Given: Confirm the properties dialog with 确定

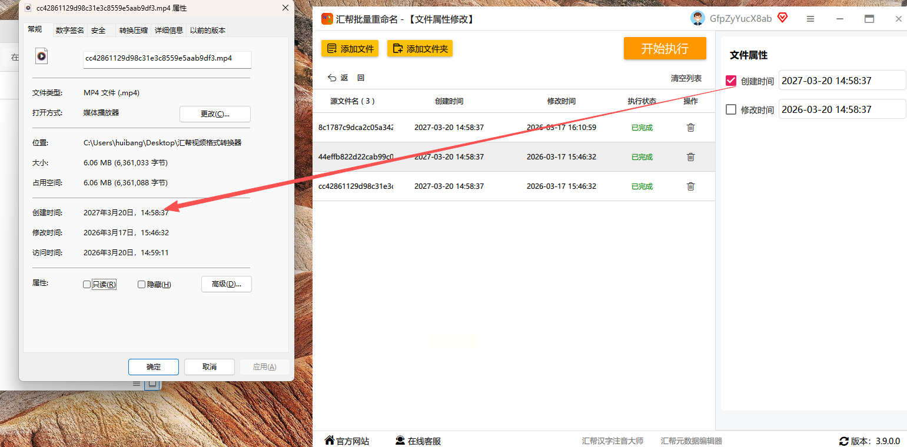Looking at the screenshot, I should point(154,367).
